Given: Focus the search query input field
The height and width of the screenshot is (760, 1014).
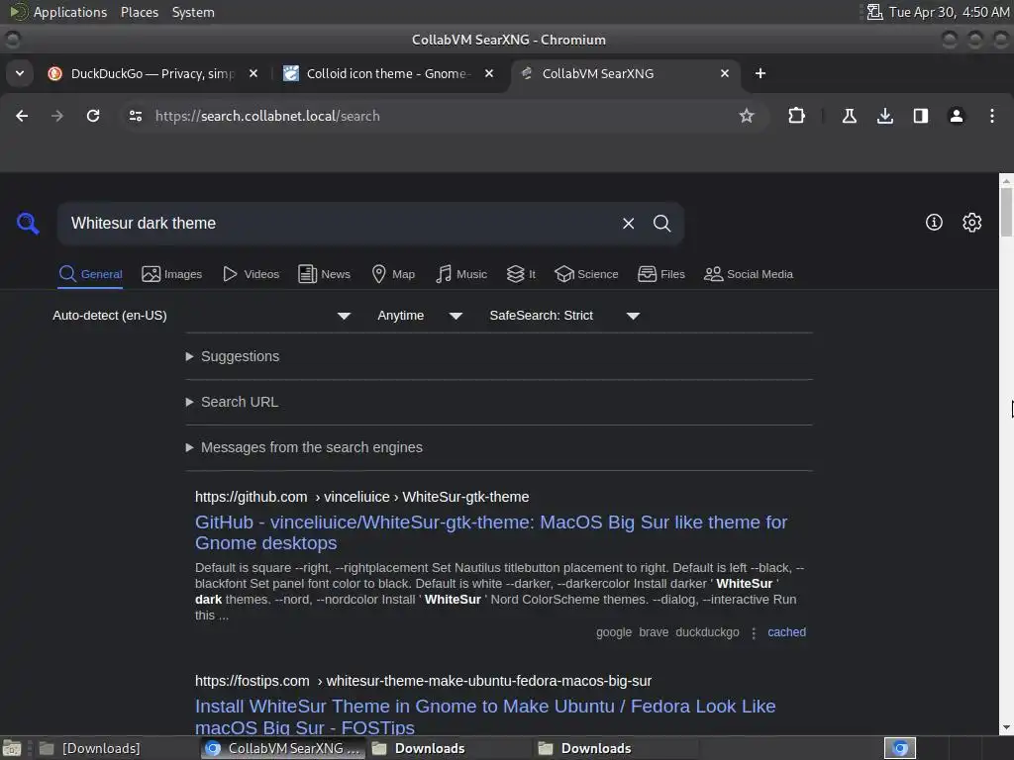Looking at the screenshot, I should pos(340,224).
